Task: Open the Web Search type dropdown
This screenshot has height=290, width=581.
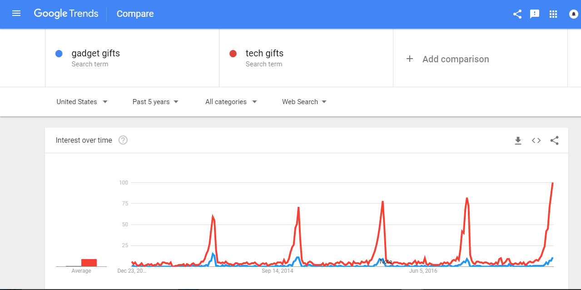Action: tap(304, 102)
